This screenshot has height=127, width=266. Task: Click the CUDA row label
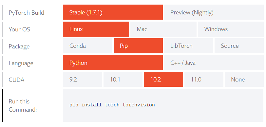16,80
